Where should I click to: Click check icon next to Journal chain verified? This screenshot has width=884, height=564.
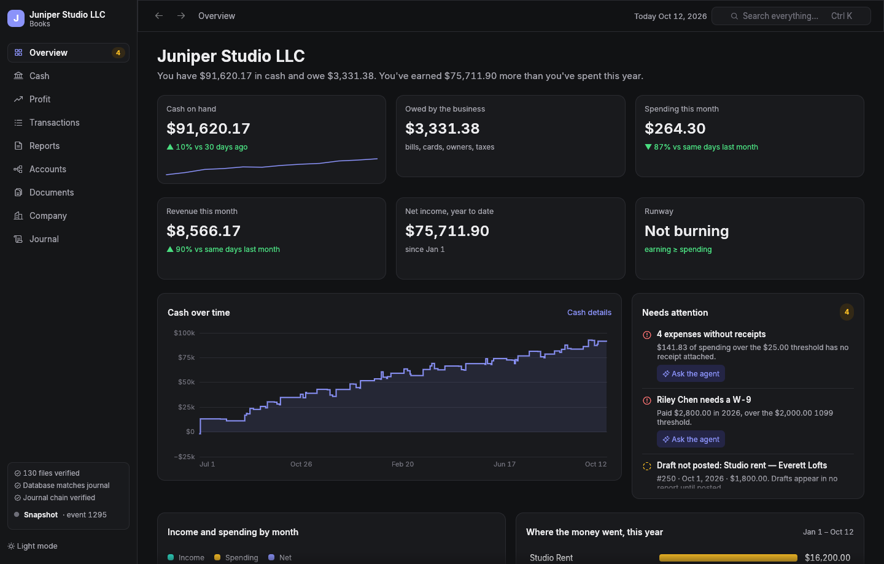point(18,498)
